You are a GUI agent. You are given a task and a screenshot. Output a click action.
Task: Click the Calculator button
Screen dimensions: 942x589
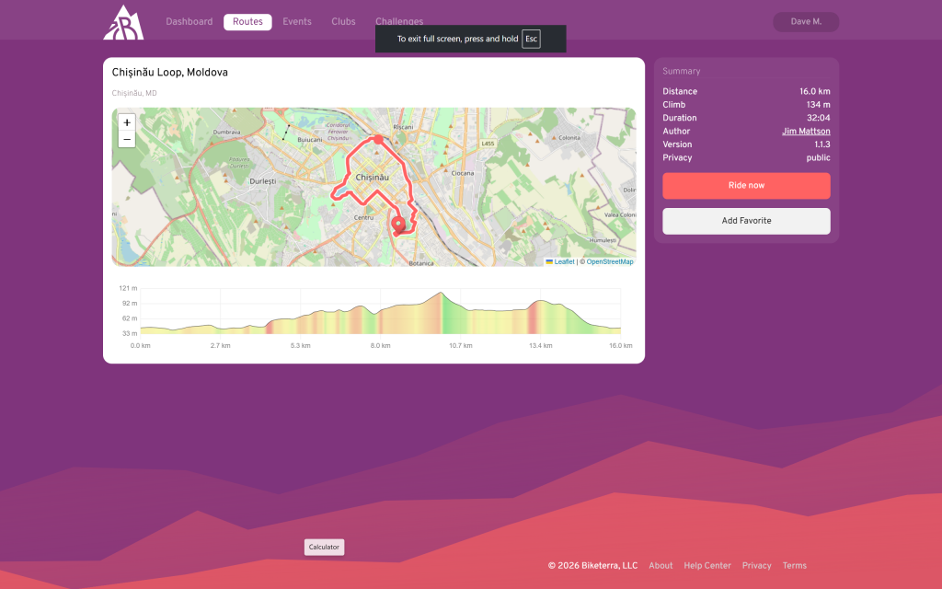pos(324,548)
